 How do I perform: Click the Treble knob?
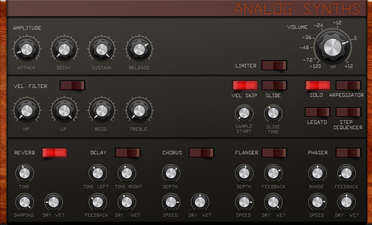coord(139,111)
